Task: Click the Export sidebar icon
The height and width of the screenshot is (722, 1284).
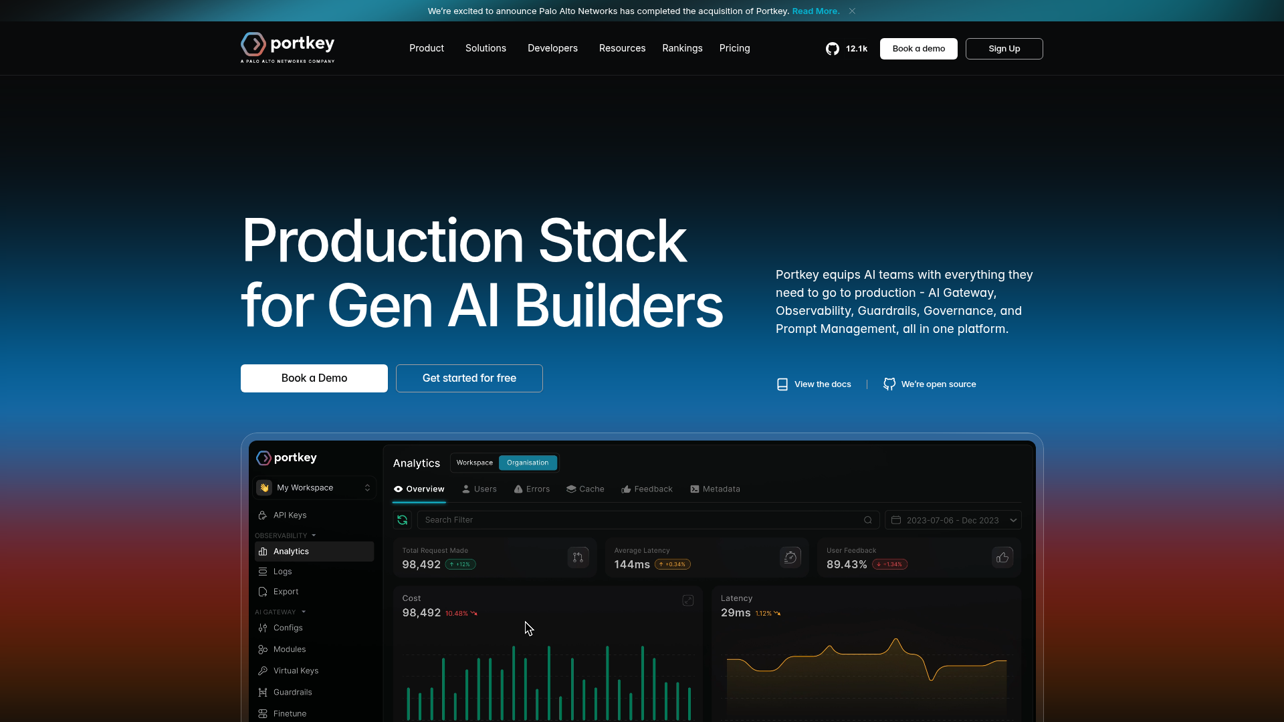Action: 263,592
